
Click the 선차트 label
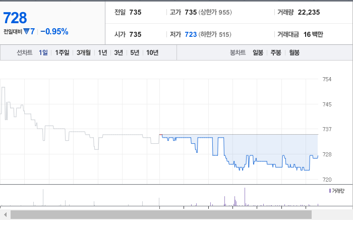[x=25, y=52]
